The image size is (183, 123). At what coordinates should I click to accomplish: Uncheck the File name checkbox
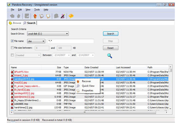(12, 41)
